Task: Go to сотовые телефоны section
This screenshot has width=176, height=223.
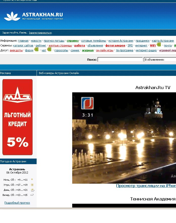Action: click(93, 41)
